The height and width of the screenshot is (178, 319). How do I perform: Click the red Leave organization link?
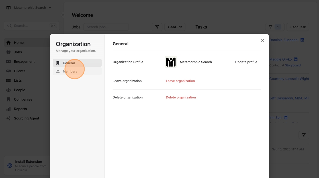tap(180, 81)
